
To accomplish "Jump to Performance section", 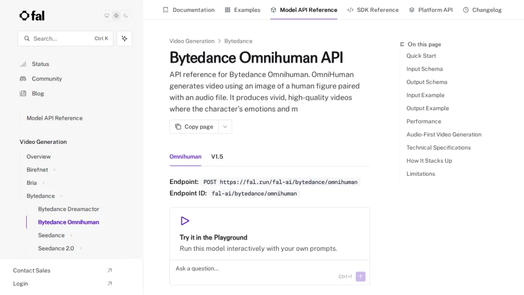I will (x=424, y=121).
